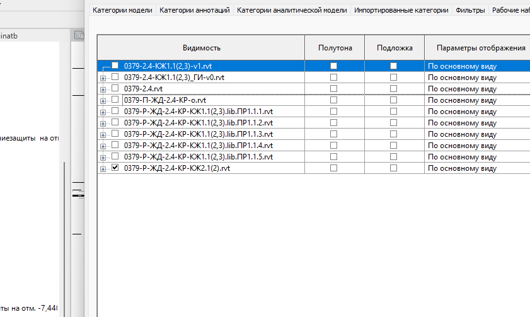Toggle Подложка for 0379-Р-ЖД-2.4-КР-КЖ2.1(2).rvt
Viewport: 530px width, 317px height.
coord(393,168)
